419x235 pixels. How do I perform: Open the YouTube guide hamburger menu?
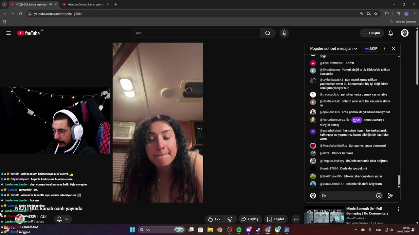click(9, 33)
